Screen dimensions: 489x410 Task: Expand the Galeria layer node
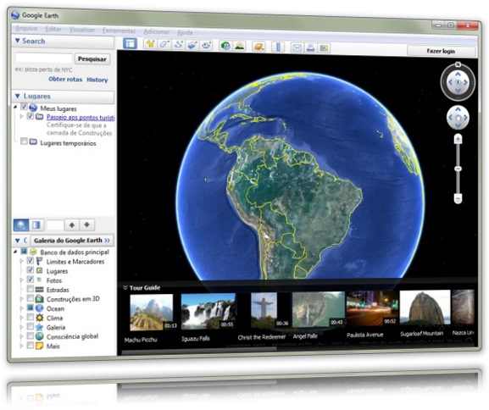[x=21, y=327]
